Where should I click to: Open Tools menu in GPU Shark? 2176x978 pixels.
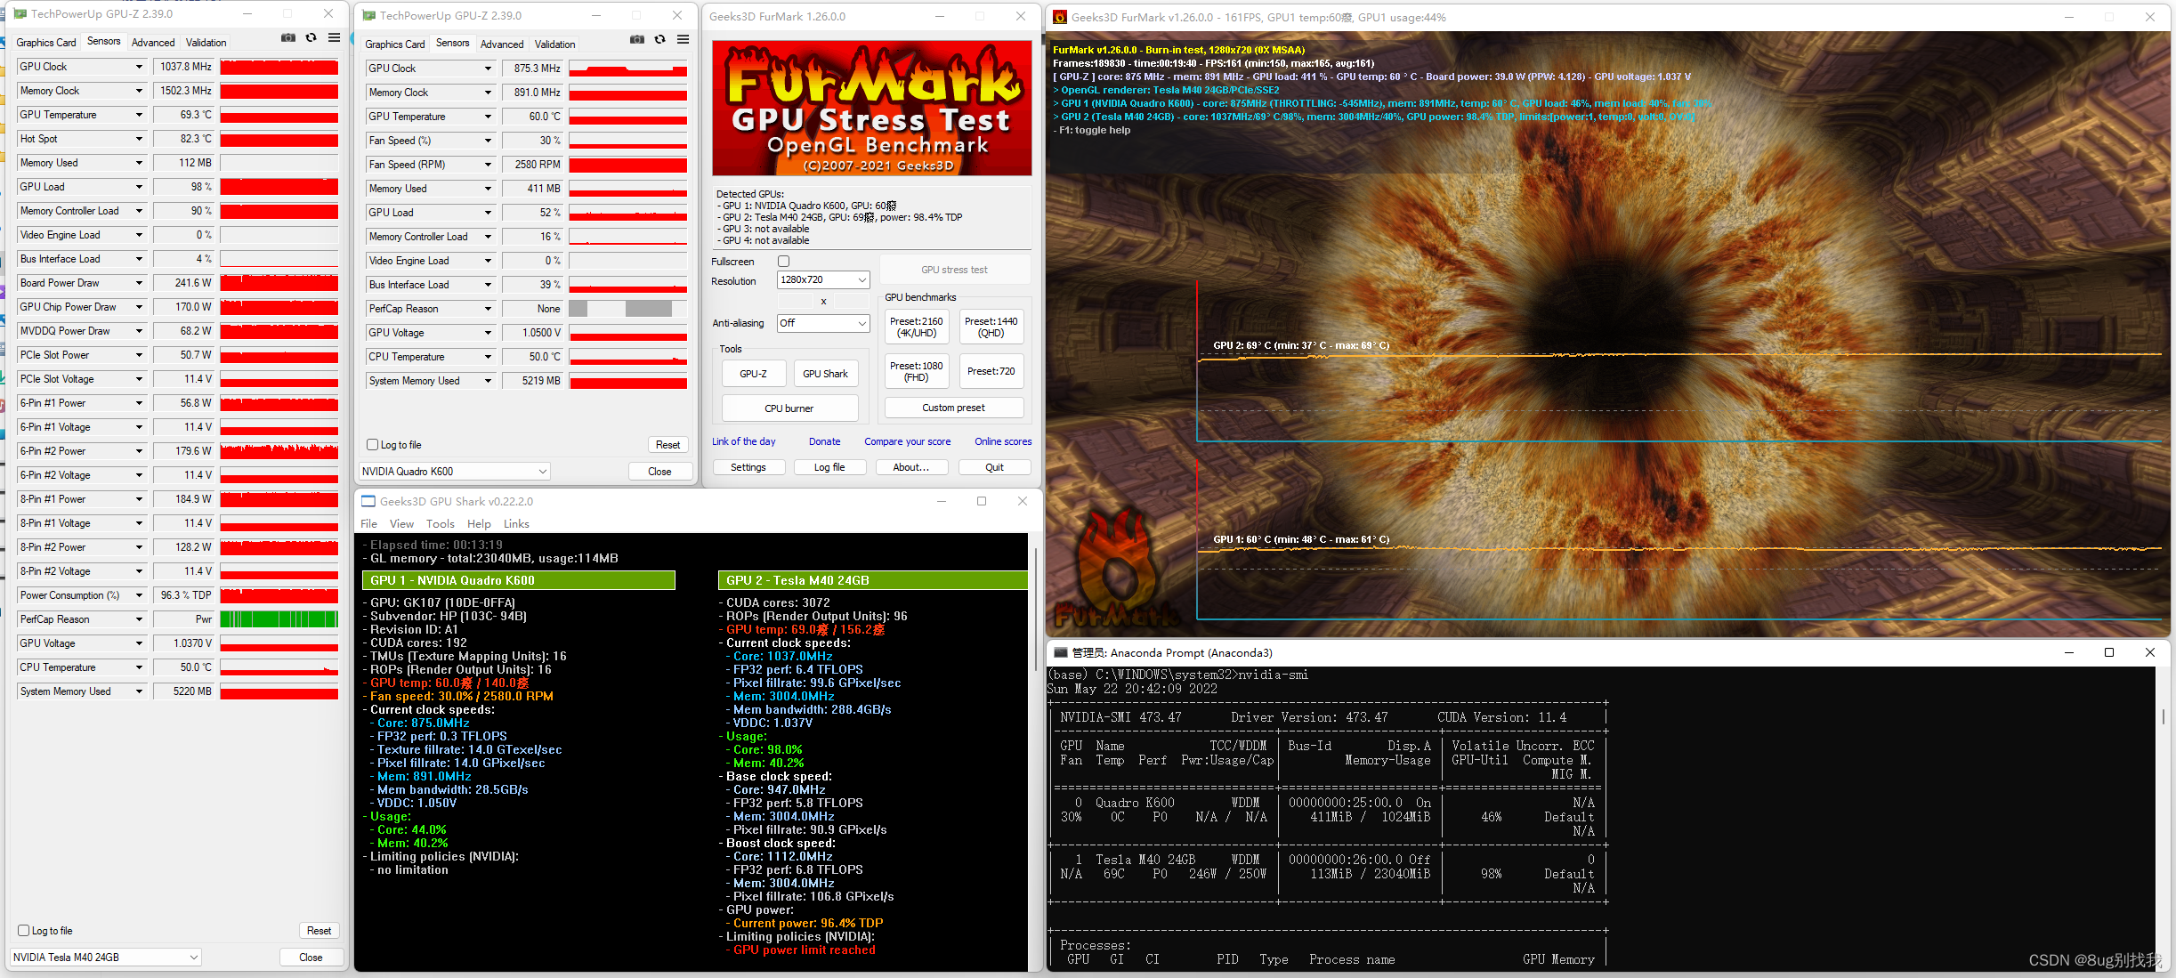[x=440, y=524]
